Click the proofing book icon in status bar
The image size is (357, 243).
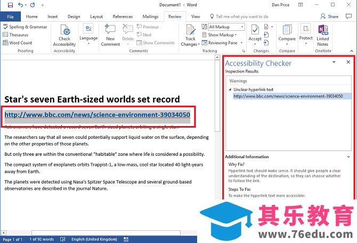pyautogui.click(x=63, y=239)
